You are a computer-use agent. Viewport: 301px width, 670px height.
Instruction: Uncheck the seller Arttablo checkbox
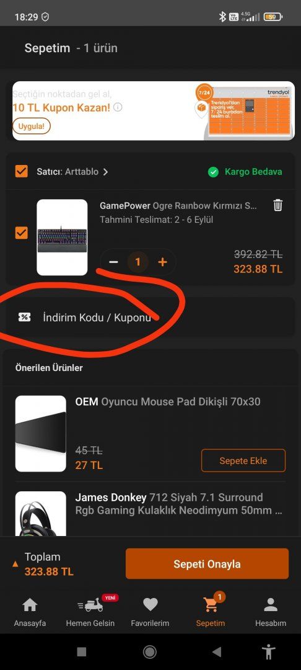click(x=21, y=171)
